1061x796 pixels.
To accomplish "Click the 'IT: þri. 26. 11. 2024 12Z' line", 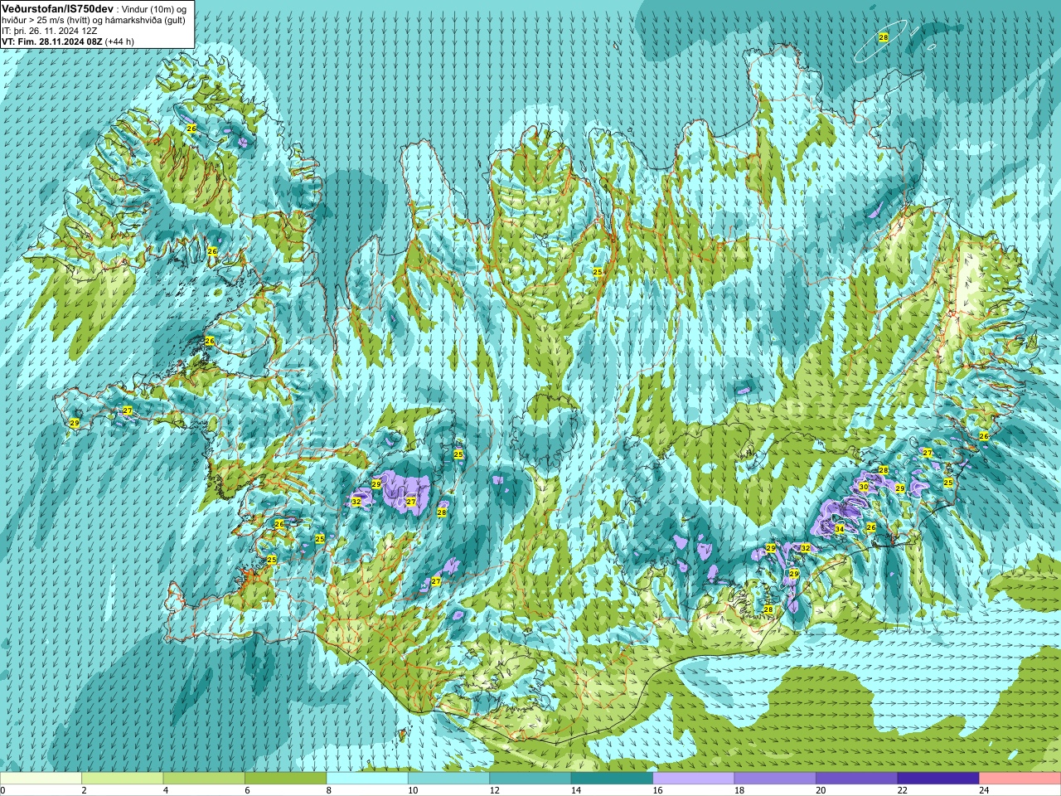I will (51, 30).
